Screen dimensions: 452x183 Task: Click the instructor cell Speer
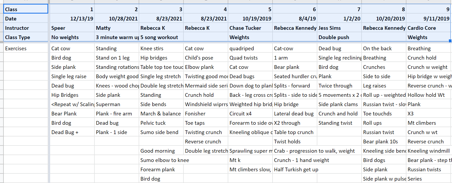pos(72,28)
